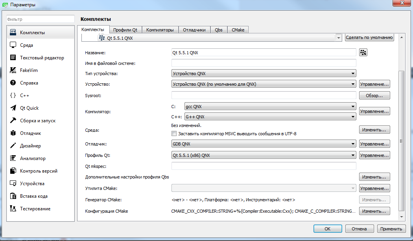Screen dimensions: 413x241
Task: Switch to the CMake tab
Action: pos(238,30)
